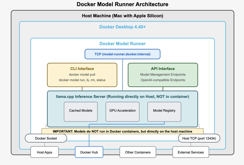This screenshot has width=244, height=165.
Task: Click the Host Apps box
Action: tap(45, 152)
